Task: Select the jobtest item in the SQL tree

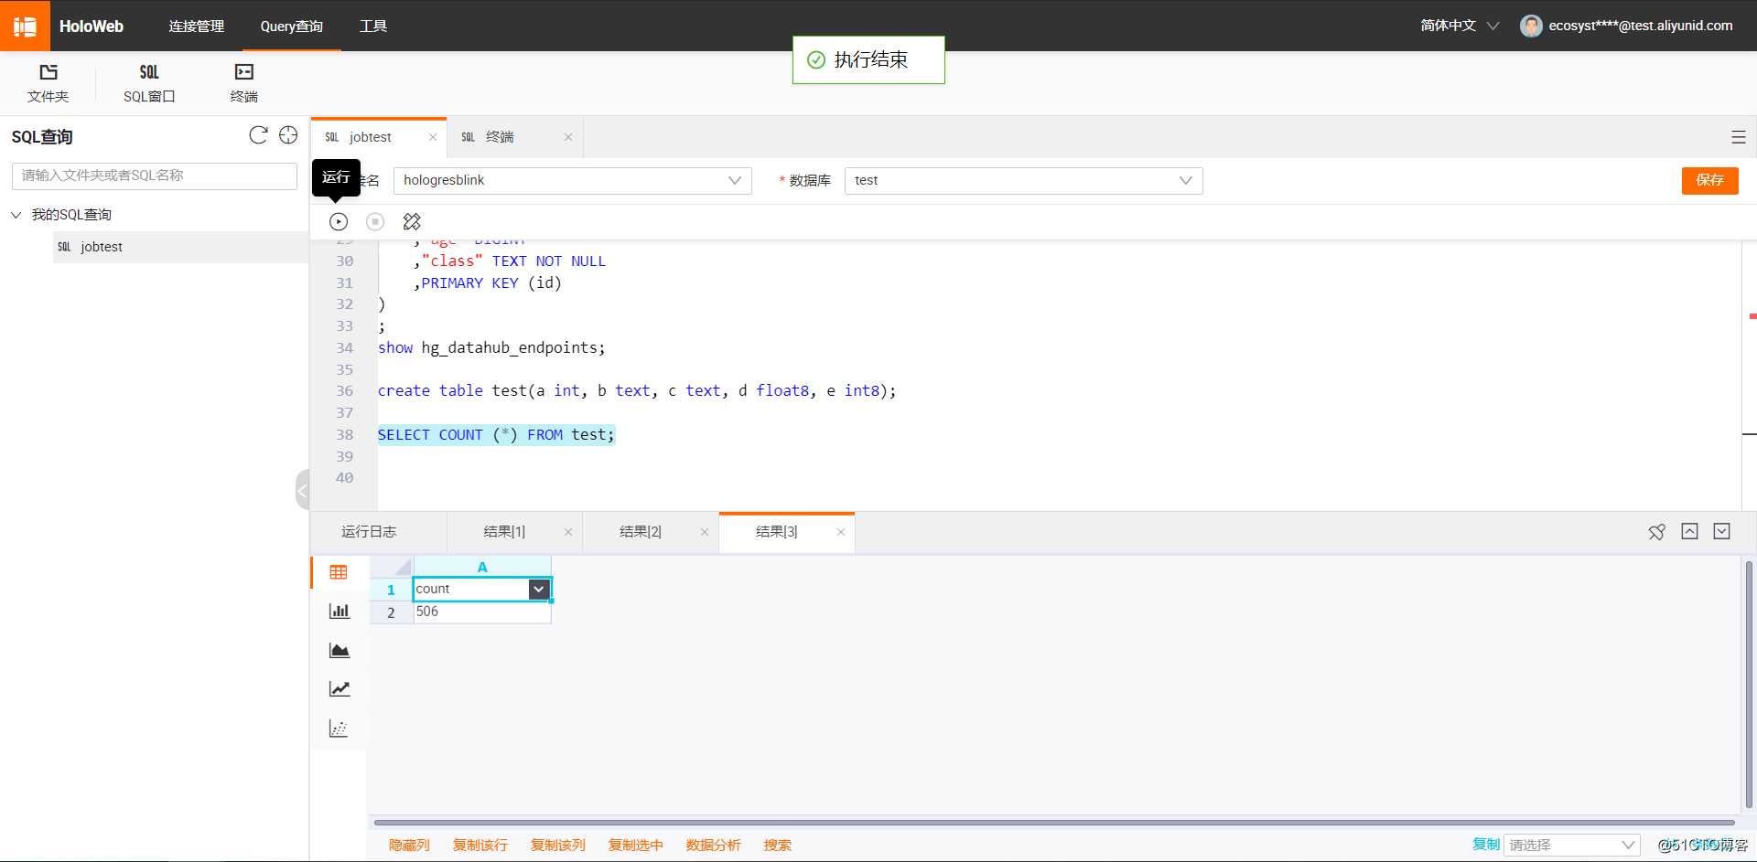Action: 181,247
